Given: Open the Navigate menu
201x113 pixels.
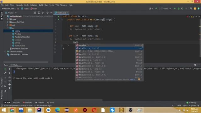Looking at the screenshot, I should [19, 5].
